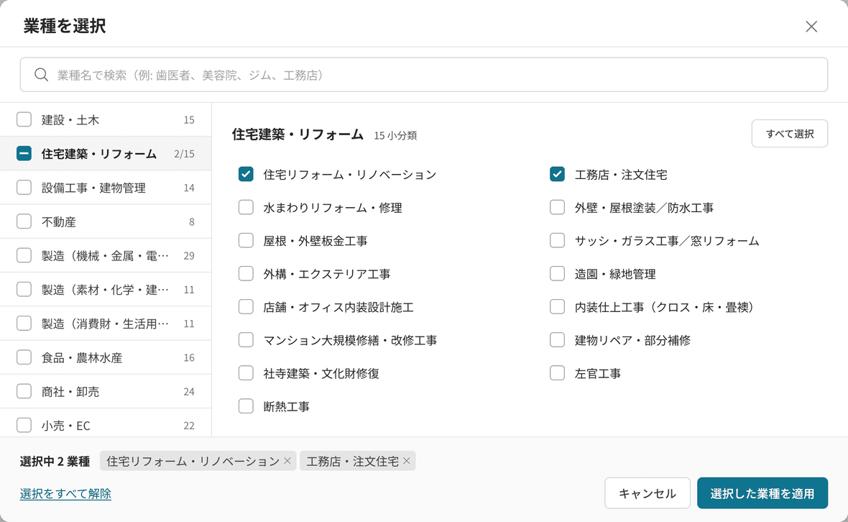Toggle the 住宅建築・リフォーム partial-selection checkbox
Screen dimensions: 848x522
pyautogui.click(x=24, y=154)
